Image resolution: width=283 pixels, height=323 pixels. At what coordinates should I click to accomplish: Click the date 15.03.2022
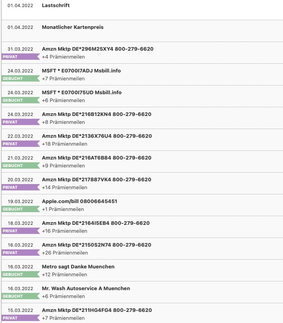(x=21, y=310)
